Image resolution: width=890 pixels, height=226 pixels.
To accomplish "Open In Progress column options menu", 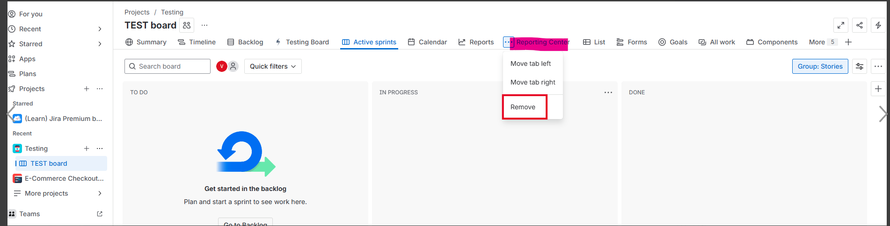I will [608, 92].
